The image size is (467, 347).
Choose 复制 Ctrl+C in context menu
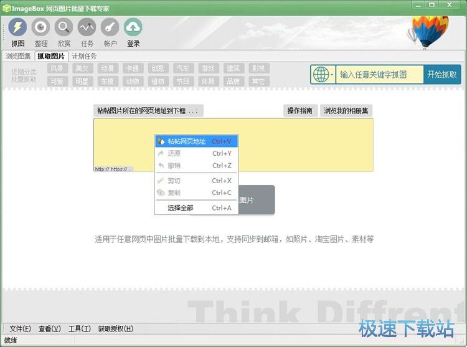196,193
